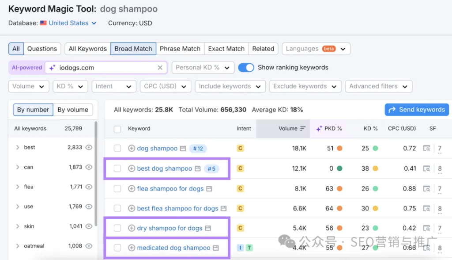Open the Volume filter dropdown
Image resolution: width=452 pixels, height=260 pixels.
[29, 86]
